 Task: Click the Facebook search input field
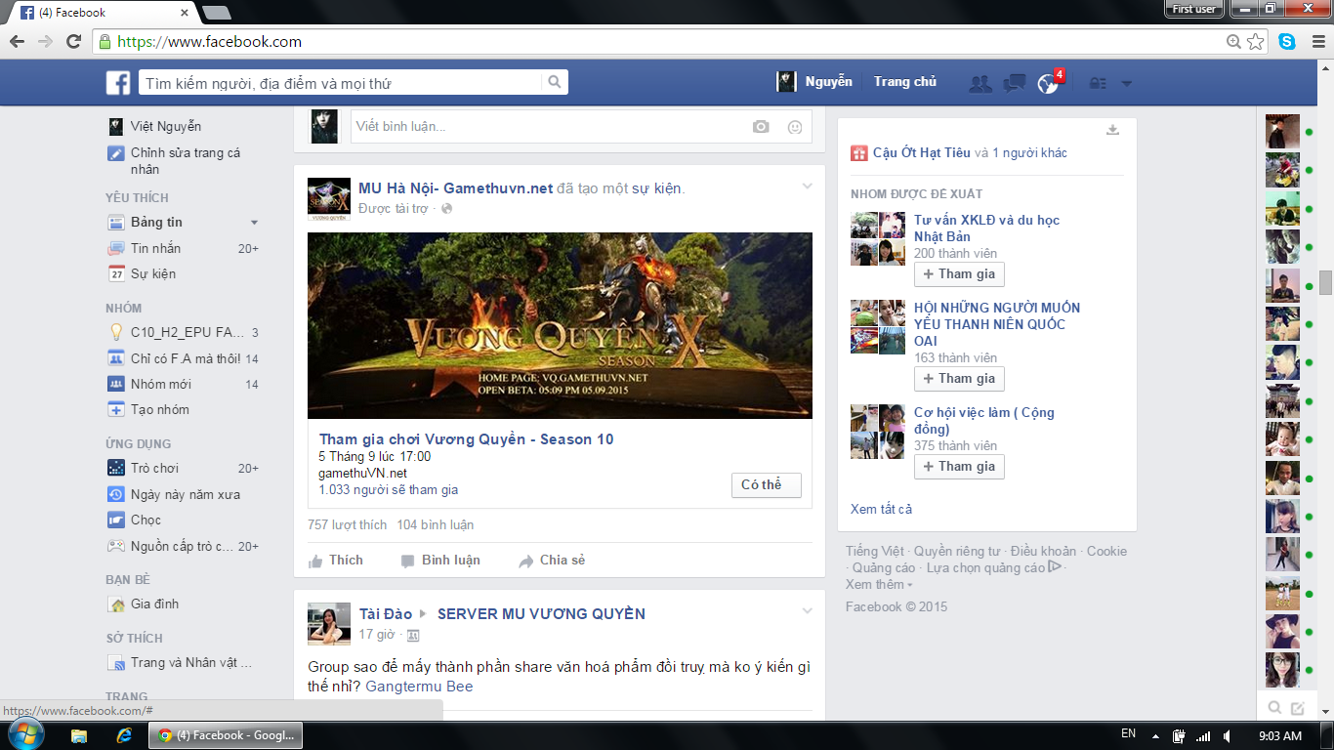coord(340,83)
